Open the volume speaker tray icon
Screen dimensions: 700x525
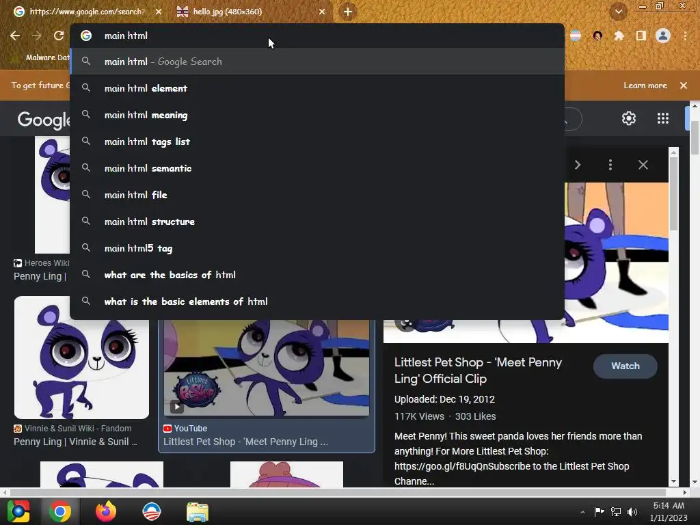pos(632,512)
